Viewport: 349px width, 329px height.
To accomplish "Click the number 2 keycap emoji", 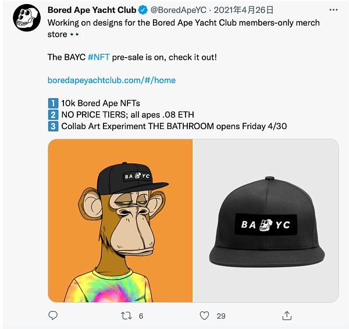I will 53,115.
